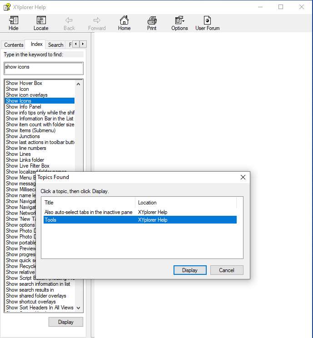This screenshot has height=338, width=313.
Task: Open the Options toolbar menu
Action: pos(179,23)
